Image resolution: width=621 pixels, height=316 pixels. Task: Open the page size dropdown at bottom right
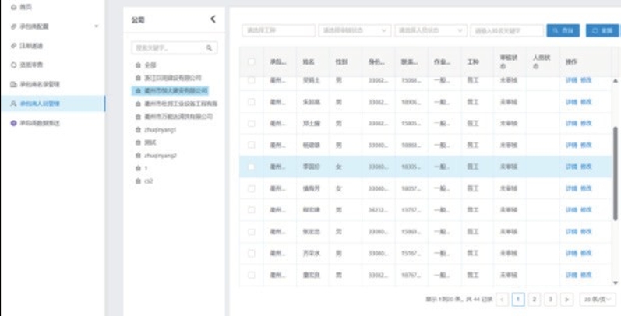coord(595,299)
